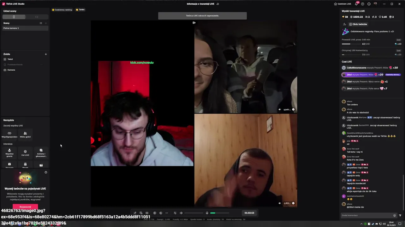The height and width of the screenshot is (227, 405).
Task: Open the chat filter icon
Action: [x=400, y=215]
